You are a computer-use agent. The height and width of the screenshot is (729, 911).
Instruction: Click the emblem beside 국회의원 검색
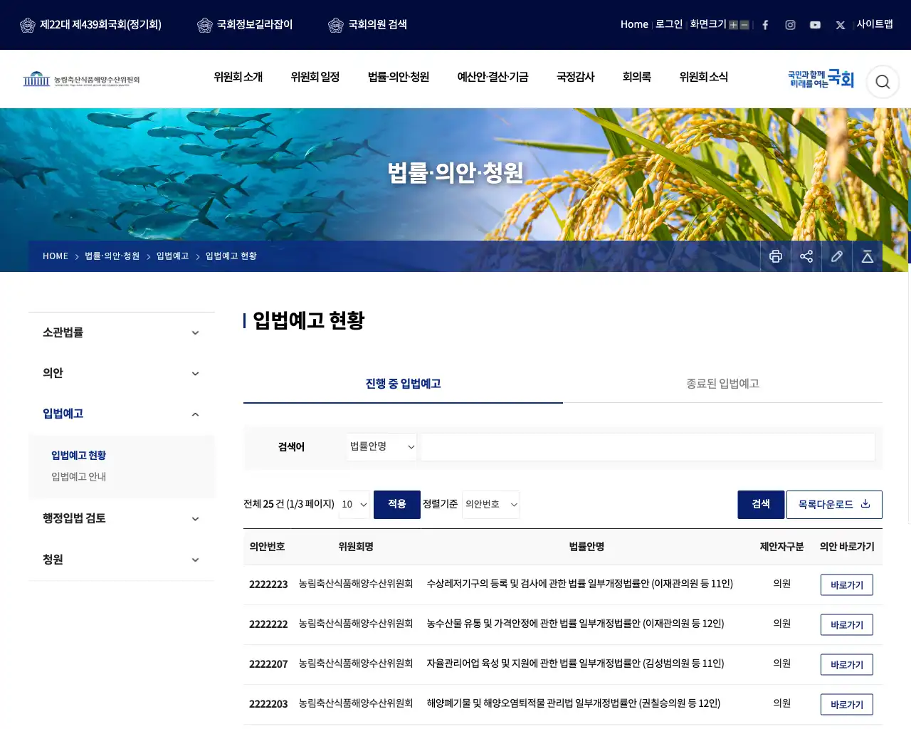point(336,25)
